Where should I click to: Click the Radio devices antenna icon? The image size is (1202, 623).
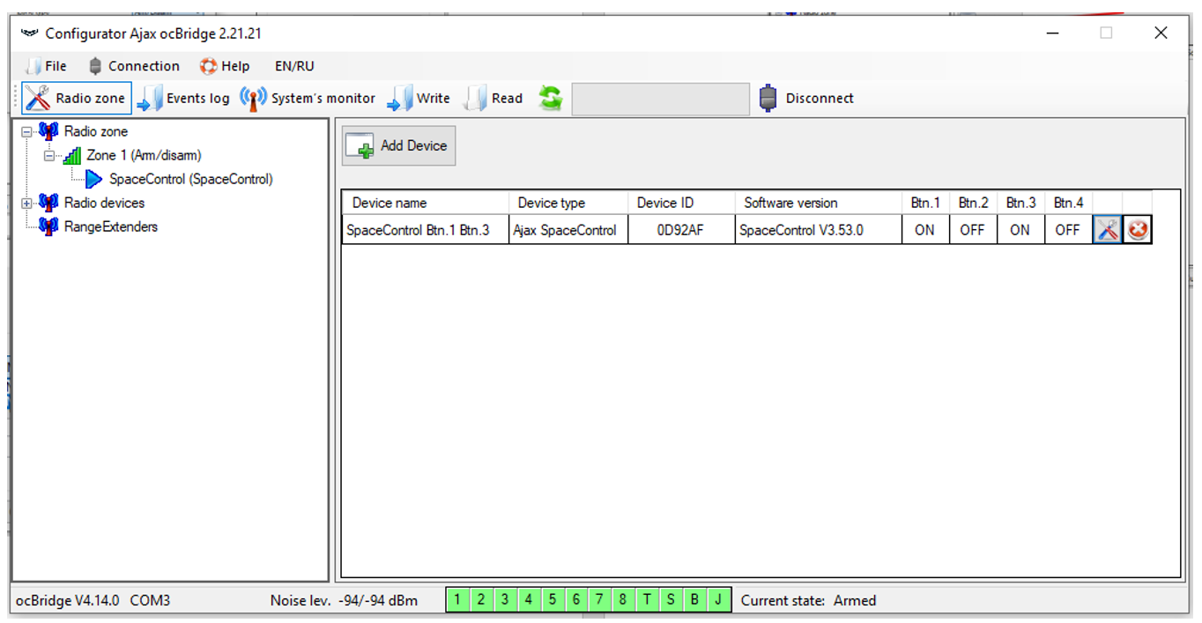tap(49, 203)
